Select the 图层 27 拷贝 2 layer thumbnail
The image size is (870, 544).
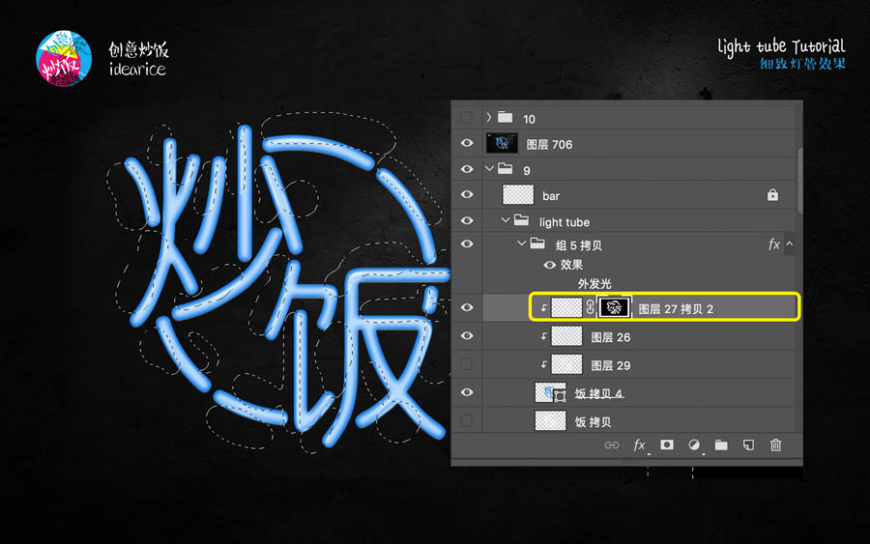(566, 307)
